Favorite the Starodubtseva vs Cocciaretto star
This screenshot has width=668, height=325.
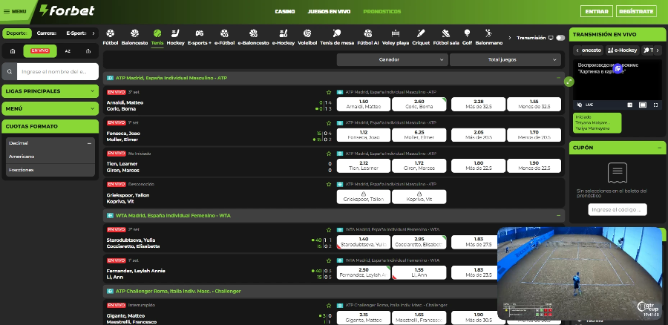point(329,229)
